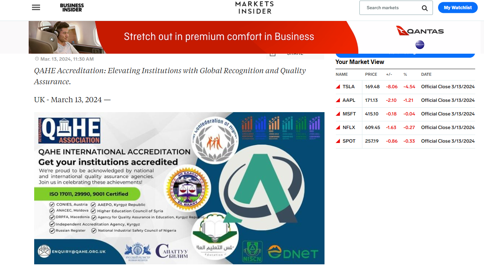Screen dimensions: 484x275
Task: Click the PRICE column header
Action: (371, 74)
